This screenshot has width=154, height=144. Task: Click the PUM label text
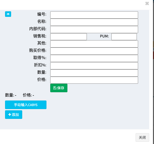pyautogui.click(x=104, y=36)
